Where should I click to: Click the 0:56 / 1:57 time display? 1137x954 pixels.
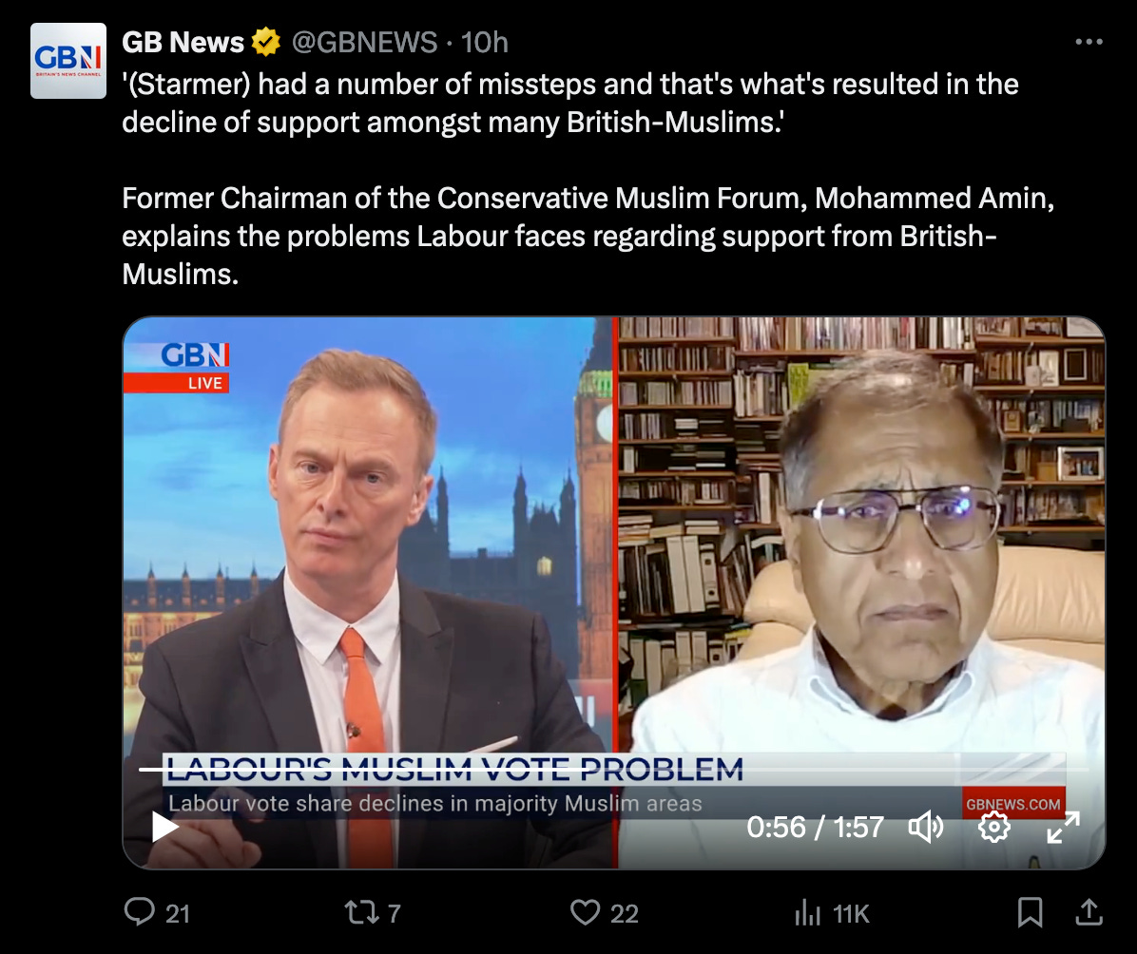pyautogui.click(x=815, y=827)
